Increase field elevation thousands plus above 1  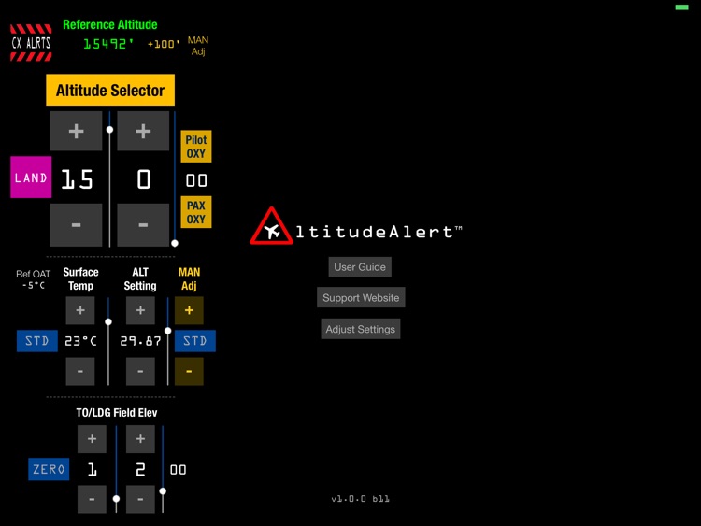(x=92, y=439)
